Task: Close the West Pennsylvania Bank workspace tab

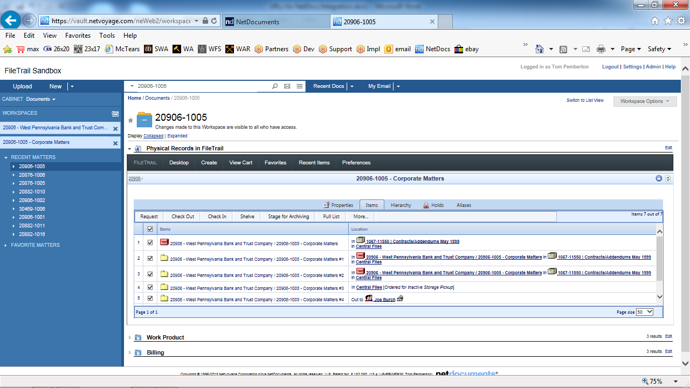Action: click(x=115, y=129)
